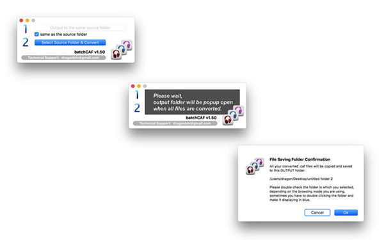Click red headphones icon in converting window
Image resolution: width=384 pixels, height=240 pixels.
tap(228, 120)
